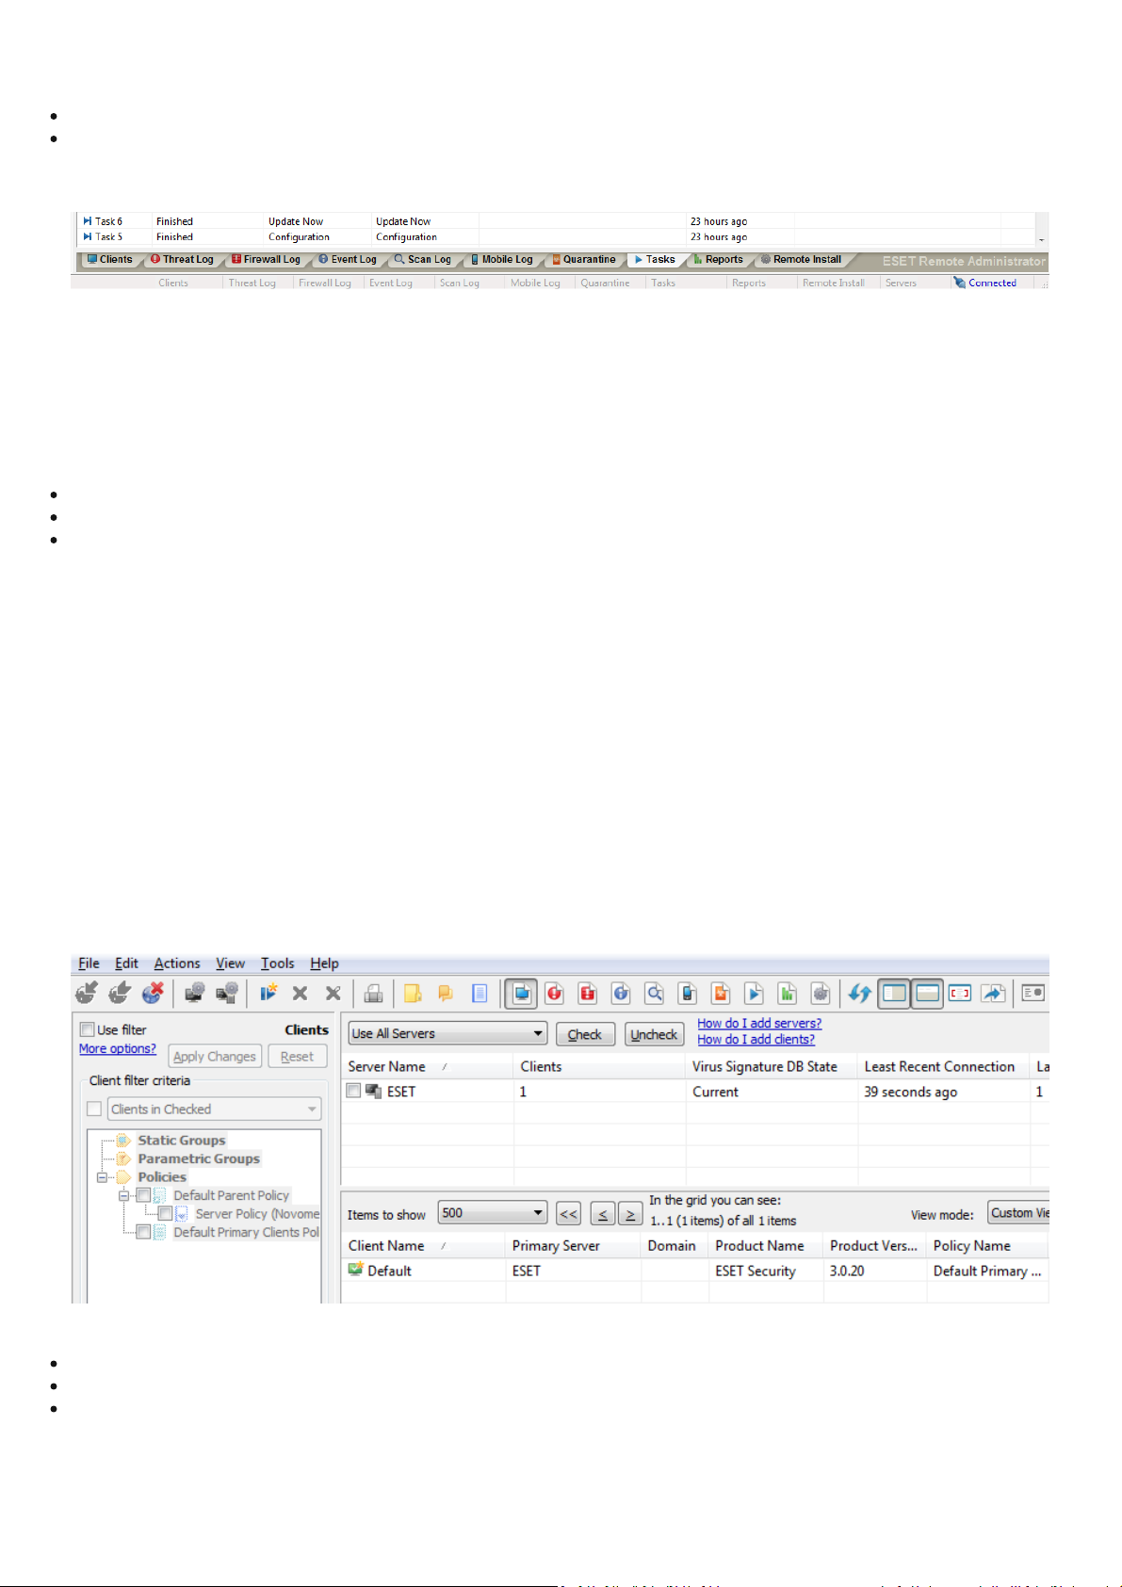Select the Task 6 row
Screen dimensions: 1122x1587
[x=556, y=221]
